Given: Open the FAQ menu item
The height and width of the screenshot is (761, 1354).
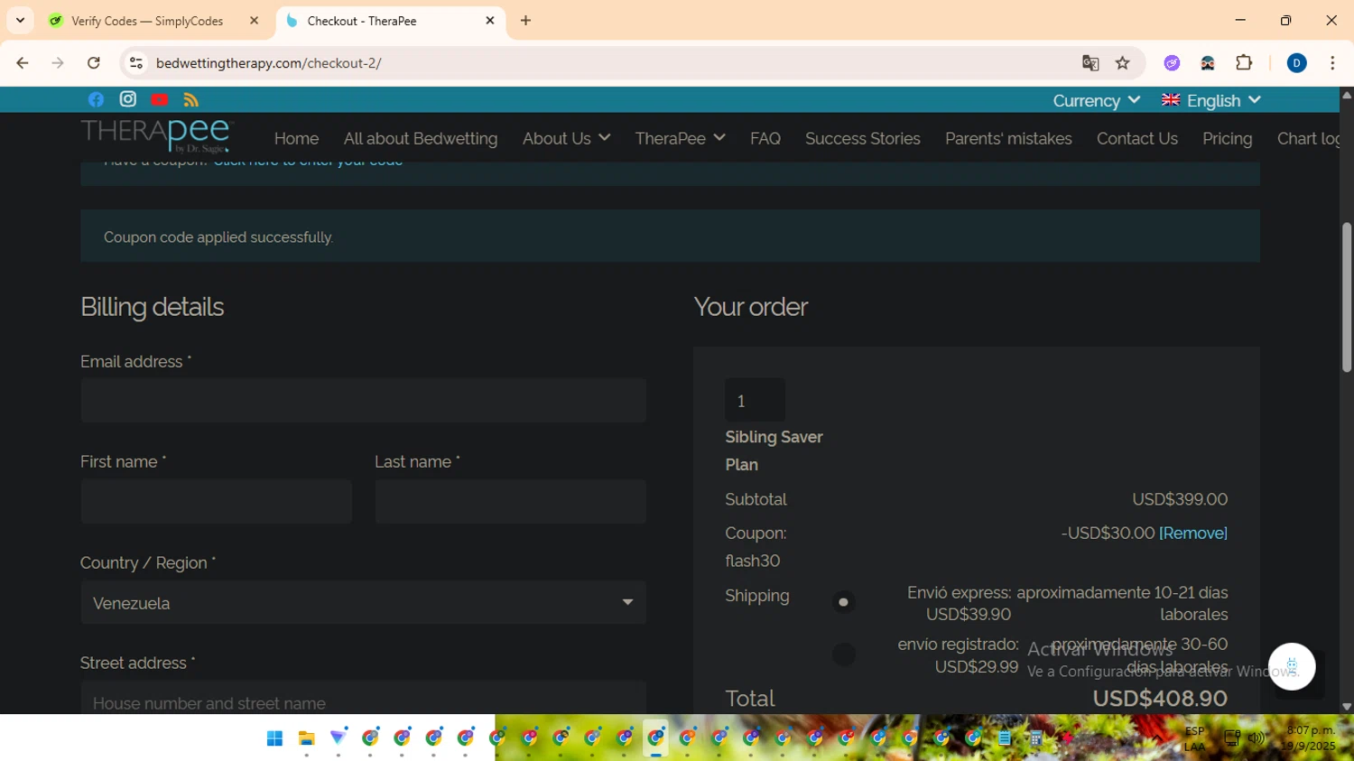Looking at the screenshot, I should [x=765, y=138].
